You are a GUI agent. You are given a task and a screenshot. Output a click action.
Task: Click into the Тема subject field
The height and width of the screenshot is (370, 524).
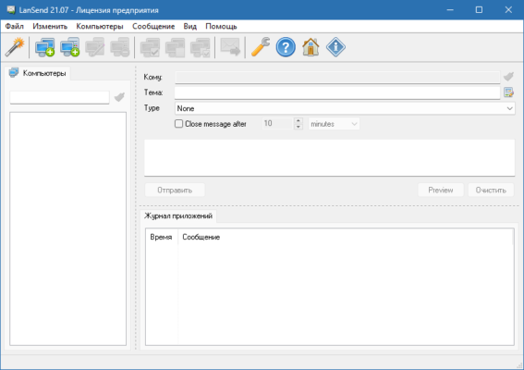tap(337, 92)
